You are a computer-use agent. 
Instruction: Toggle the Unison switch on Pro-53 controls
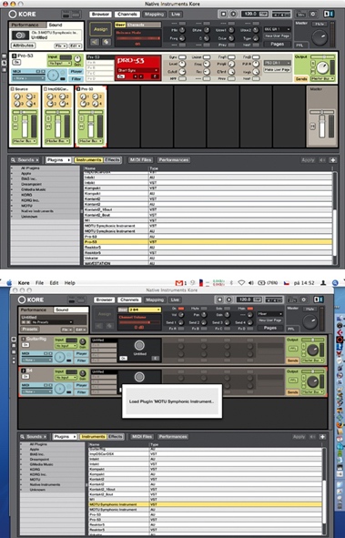pos(207,57)
